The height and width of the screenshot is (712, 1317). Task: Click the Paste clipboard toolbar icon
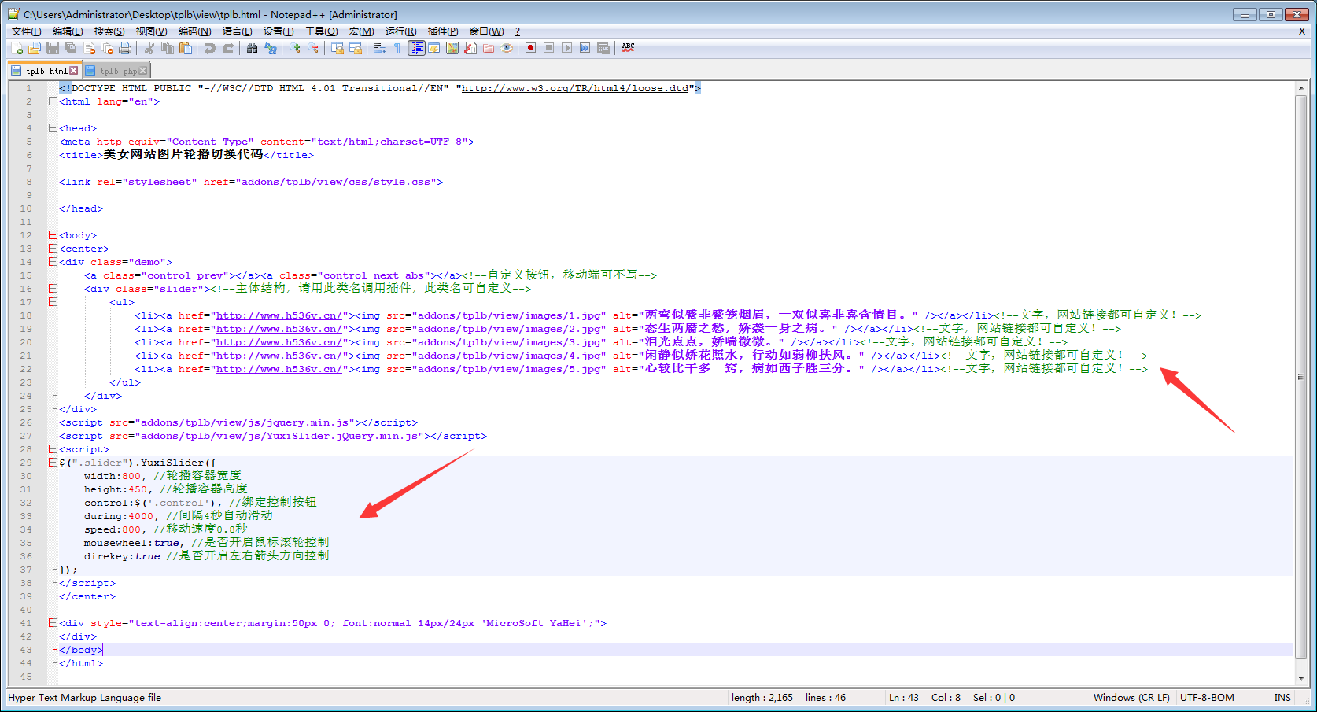pos(186,48)
